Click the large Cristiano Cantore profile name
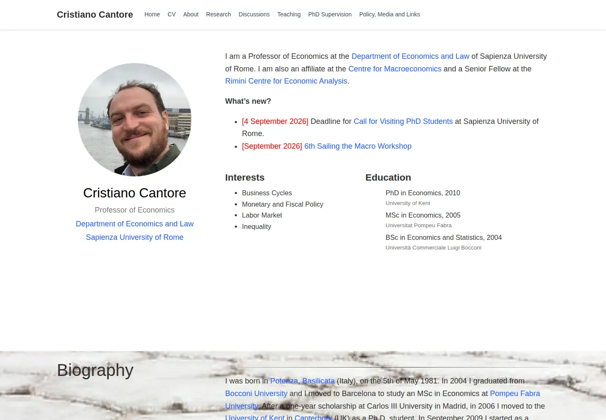This screenshot has height=420, width=606. click(x=135, y=193)
